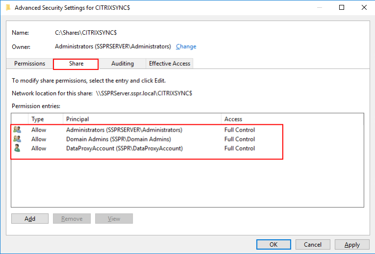Viewport: 375px width, 254px height.
Task: Cancel the security settings dialog
Action: (x=313, y=245)
